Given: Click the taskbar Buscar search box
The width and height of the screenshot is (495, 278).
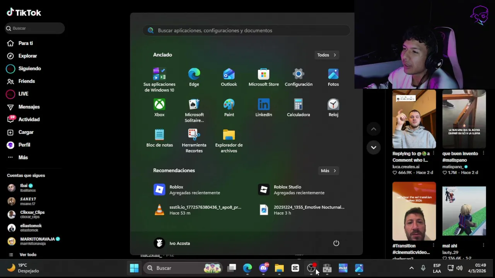Looking at the screenshot, I should tap(183, 268).
